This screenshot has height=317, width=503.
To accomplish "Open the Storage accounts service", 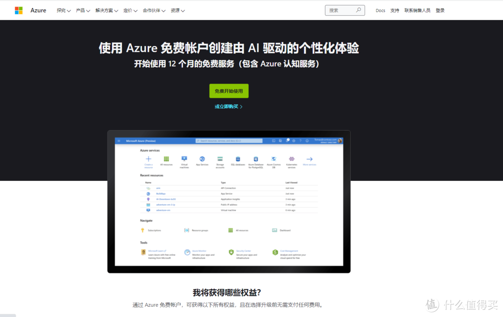I will 220,158.
